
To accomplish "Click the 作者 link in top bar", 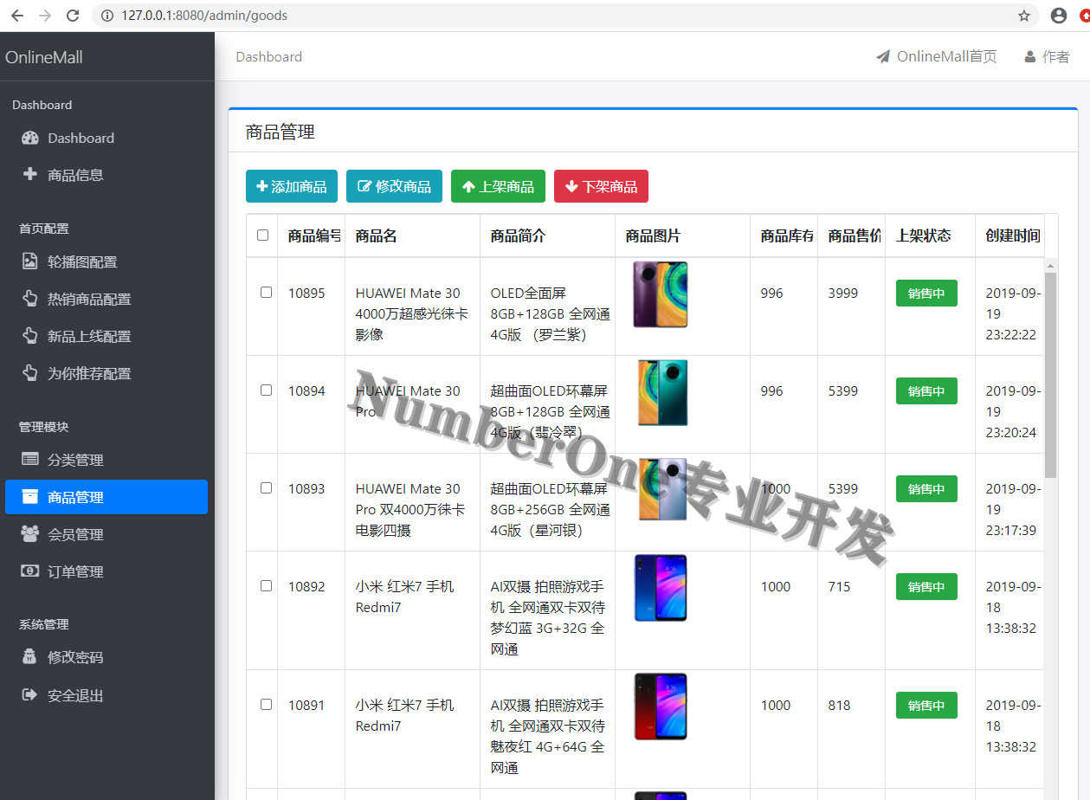I will click(1047, 57).
